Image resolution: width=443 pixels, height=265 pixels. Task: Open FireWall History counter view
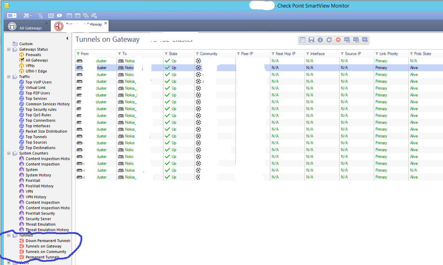coord(39,186)
